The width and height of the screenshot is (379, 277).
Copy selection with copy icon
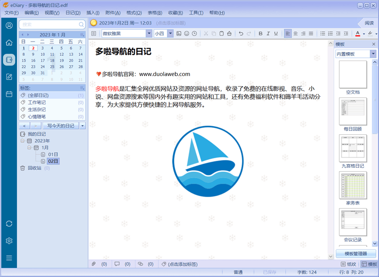click(x=214, y=34)
